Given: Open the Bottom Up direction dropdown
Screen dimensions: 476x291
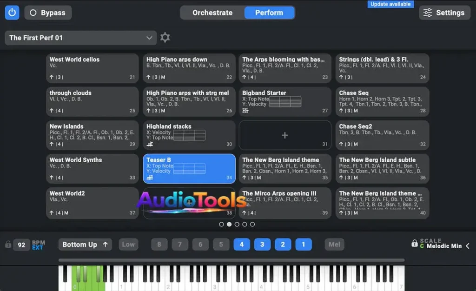Looking at the screenshot, I should [x=85, y=245].
